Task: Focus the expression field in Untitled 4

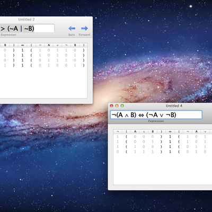Action: point(156,115)
